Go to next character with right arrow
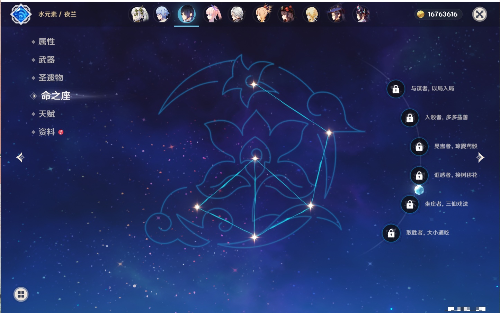 click(480, 157)
